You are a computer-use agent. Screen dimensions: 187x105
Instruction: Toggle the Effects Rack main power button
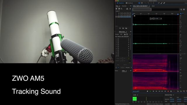click(116, 68)
